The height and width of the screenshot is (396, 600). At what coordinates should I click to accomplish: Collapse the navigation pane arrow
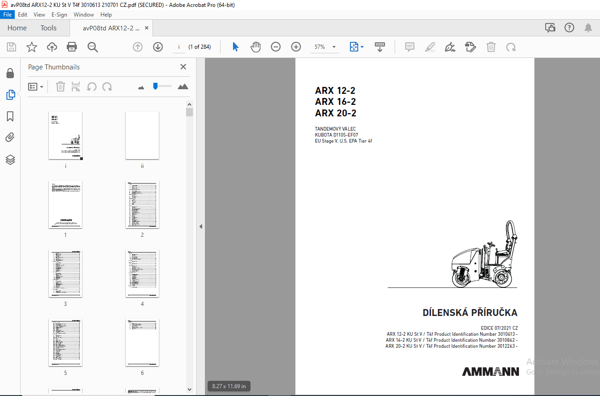coord(201,226)
